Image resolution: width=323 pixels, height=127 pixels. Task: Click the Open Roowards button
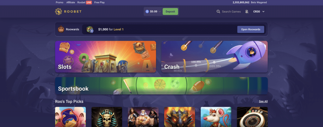(251, 29)
